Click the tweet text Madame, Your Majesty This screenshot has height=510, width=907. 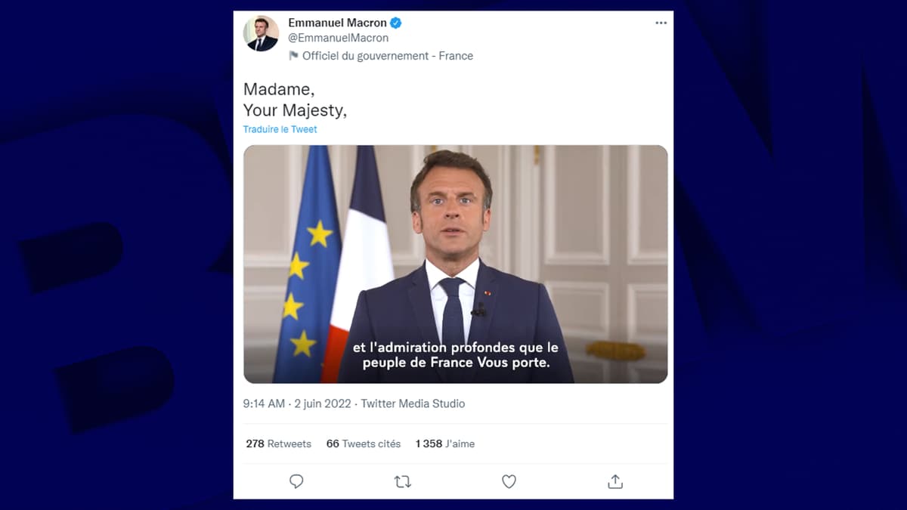tap(295, 100)
